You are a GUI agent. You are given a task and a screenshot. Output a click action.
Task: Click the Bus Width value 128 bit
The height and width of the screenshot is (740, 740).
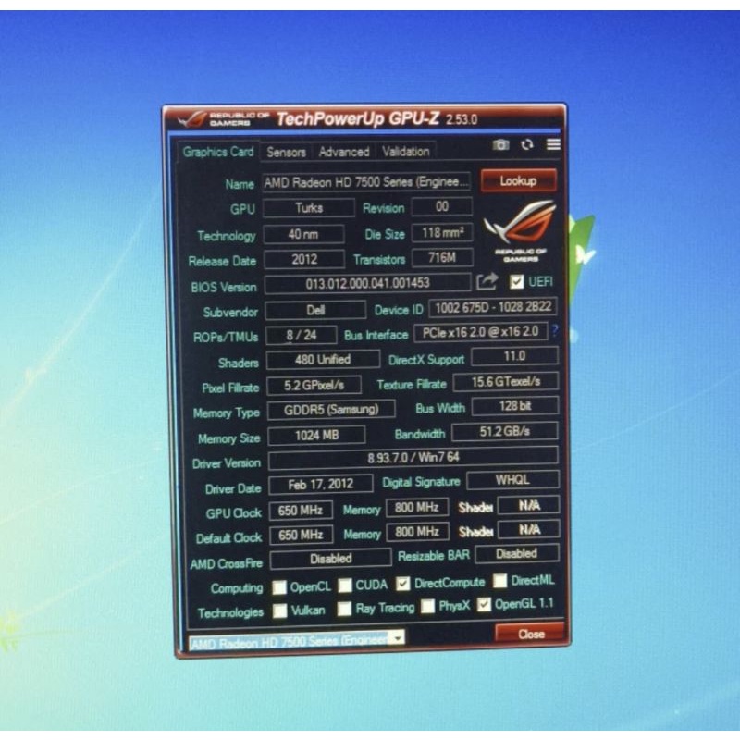click(x=515, y=406)
